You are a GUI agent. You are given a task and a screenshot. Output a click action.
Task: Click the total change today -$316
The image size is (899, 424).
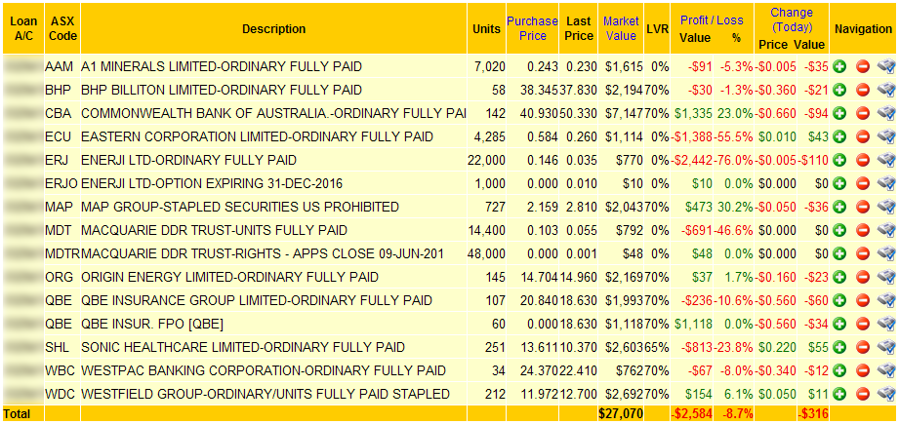[x=813, y=413]
